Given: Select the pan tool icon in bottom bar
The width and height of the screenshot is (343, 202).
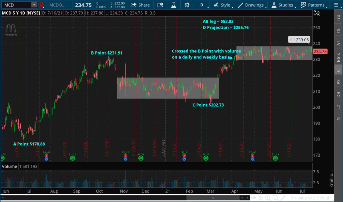Looking at the screenshot, I should tap(254, 198).
